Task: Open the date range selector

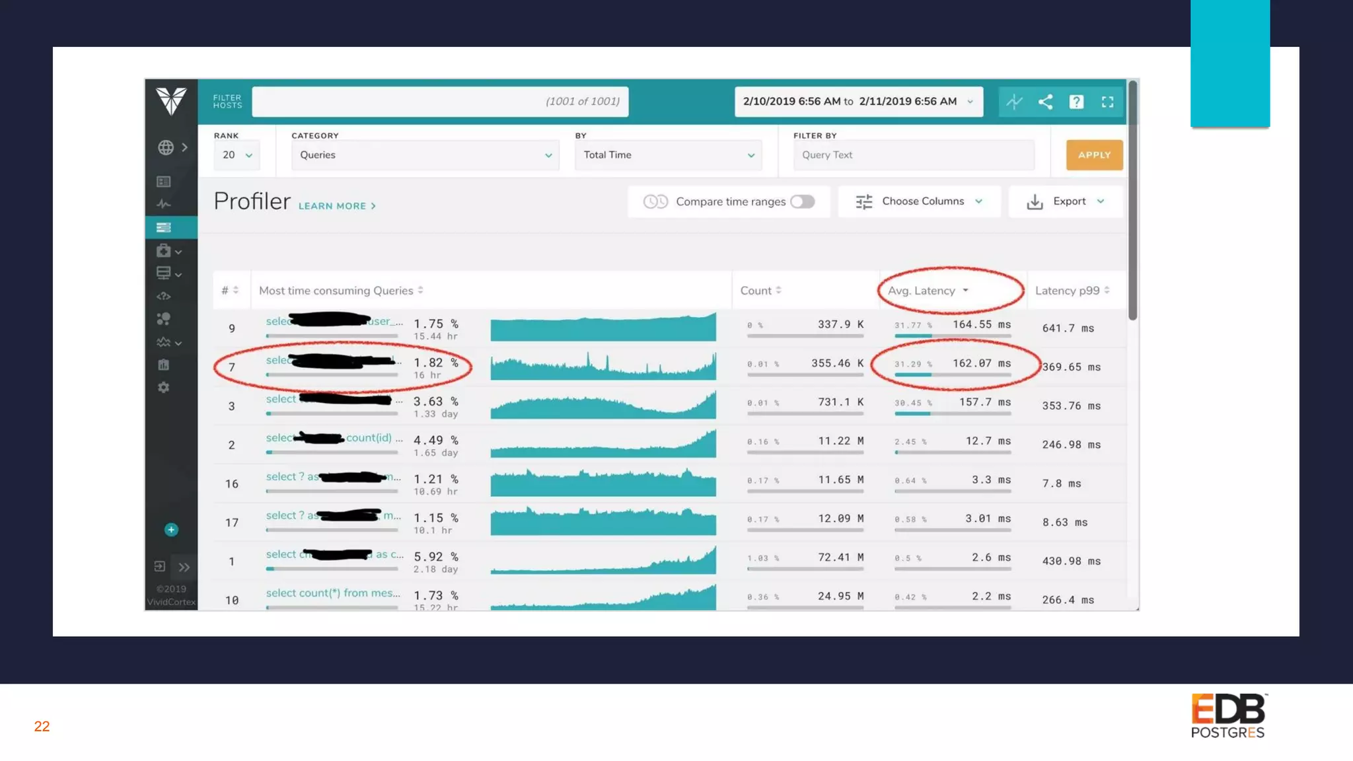Action: pyautogui.click(x=858, y=102)
